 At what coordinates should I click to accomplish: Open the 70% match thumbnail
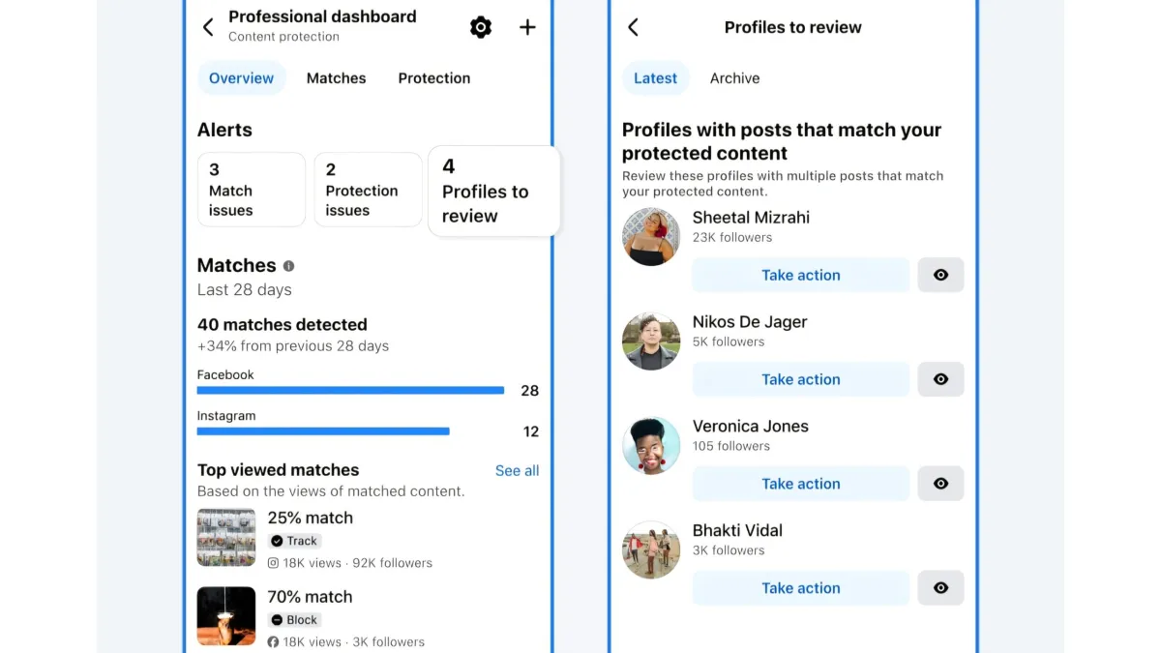tap(226, 616)
